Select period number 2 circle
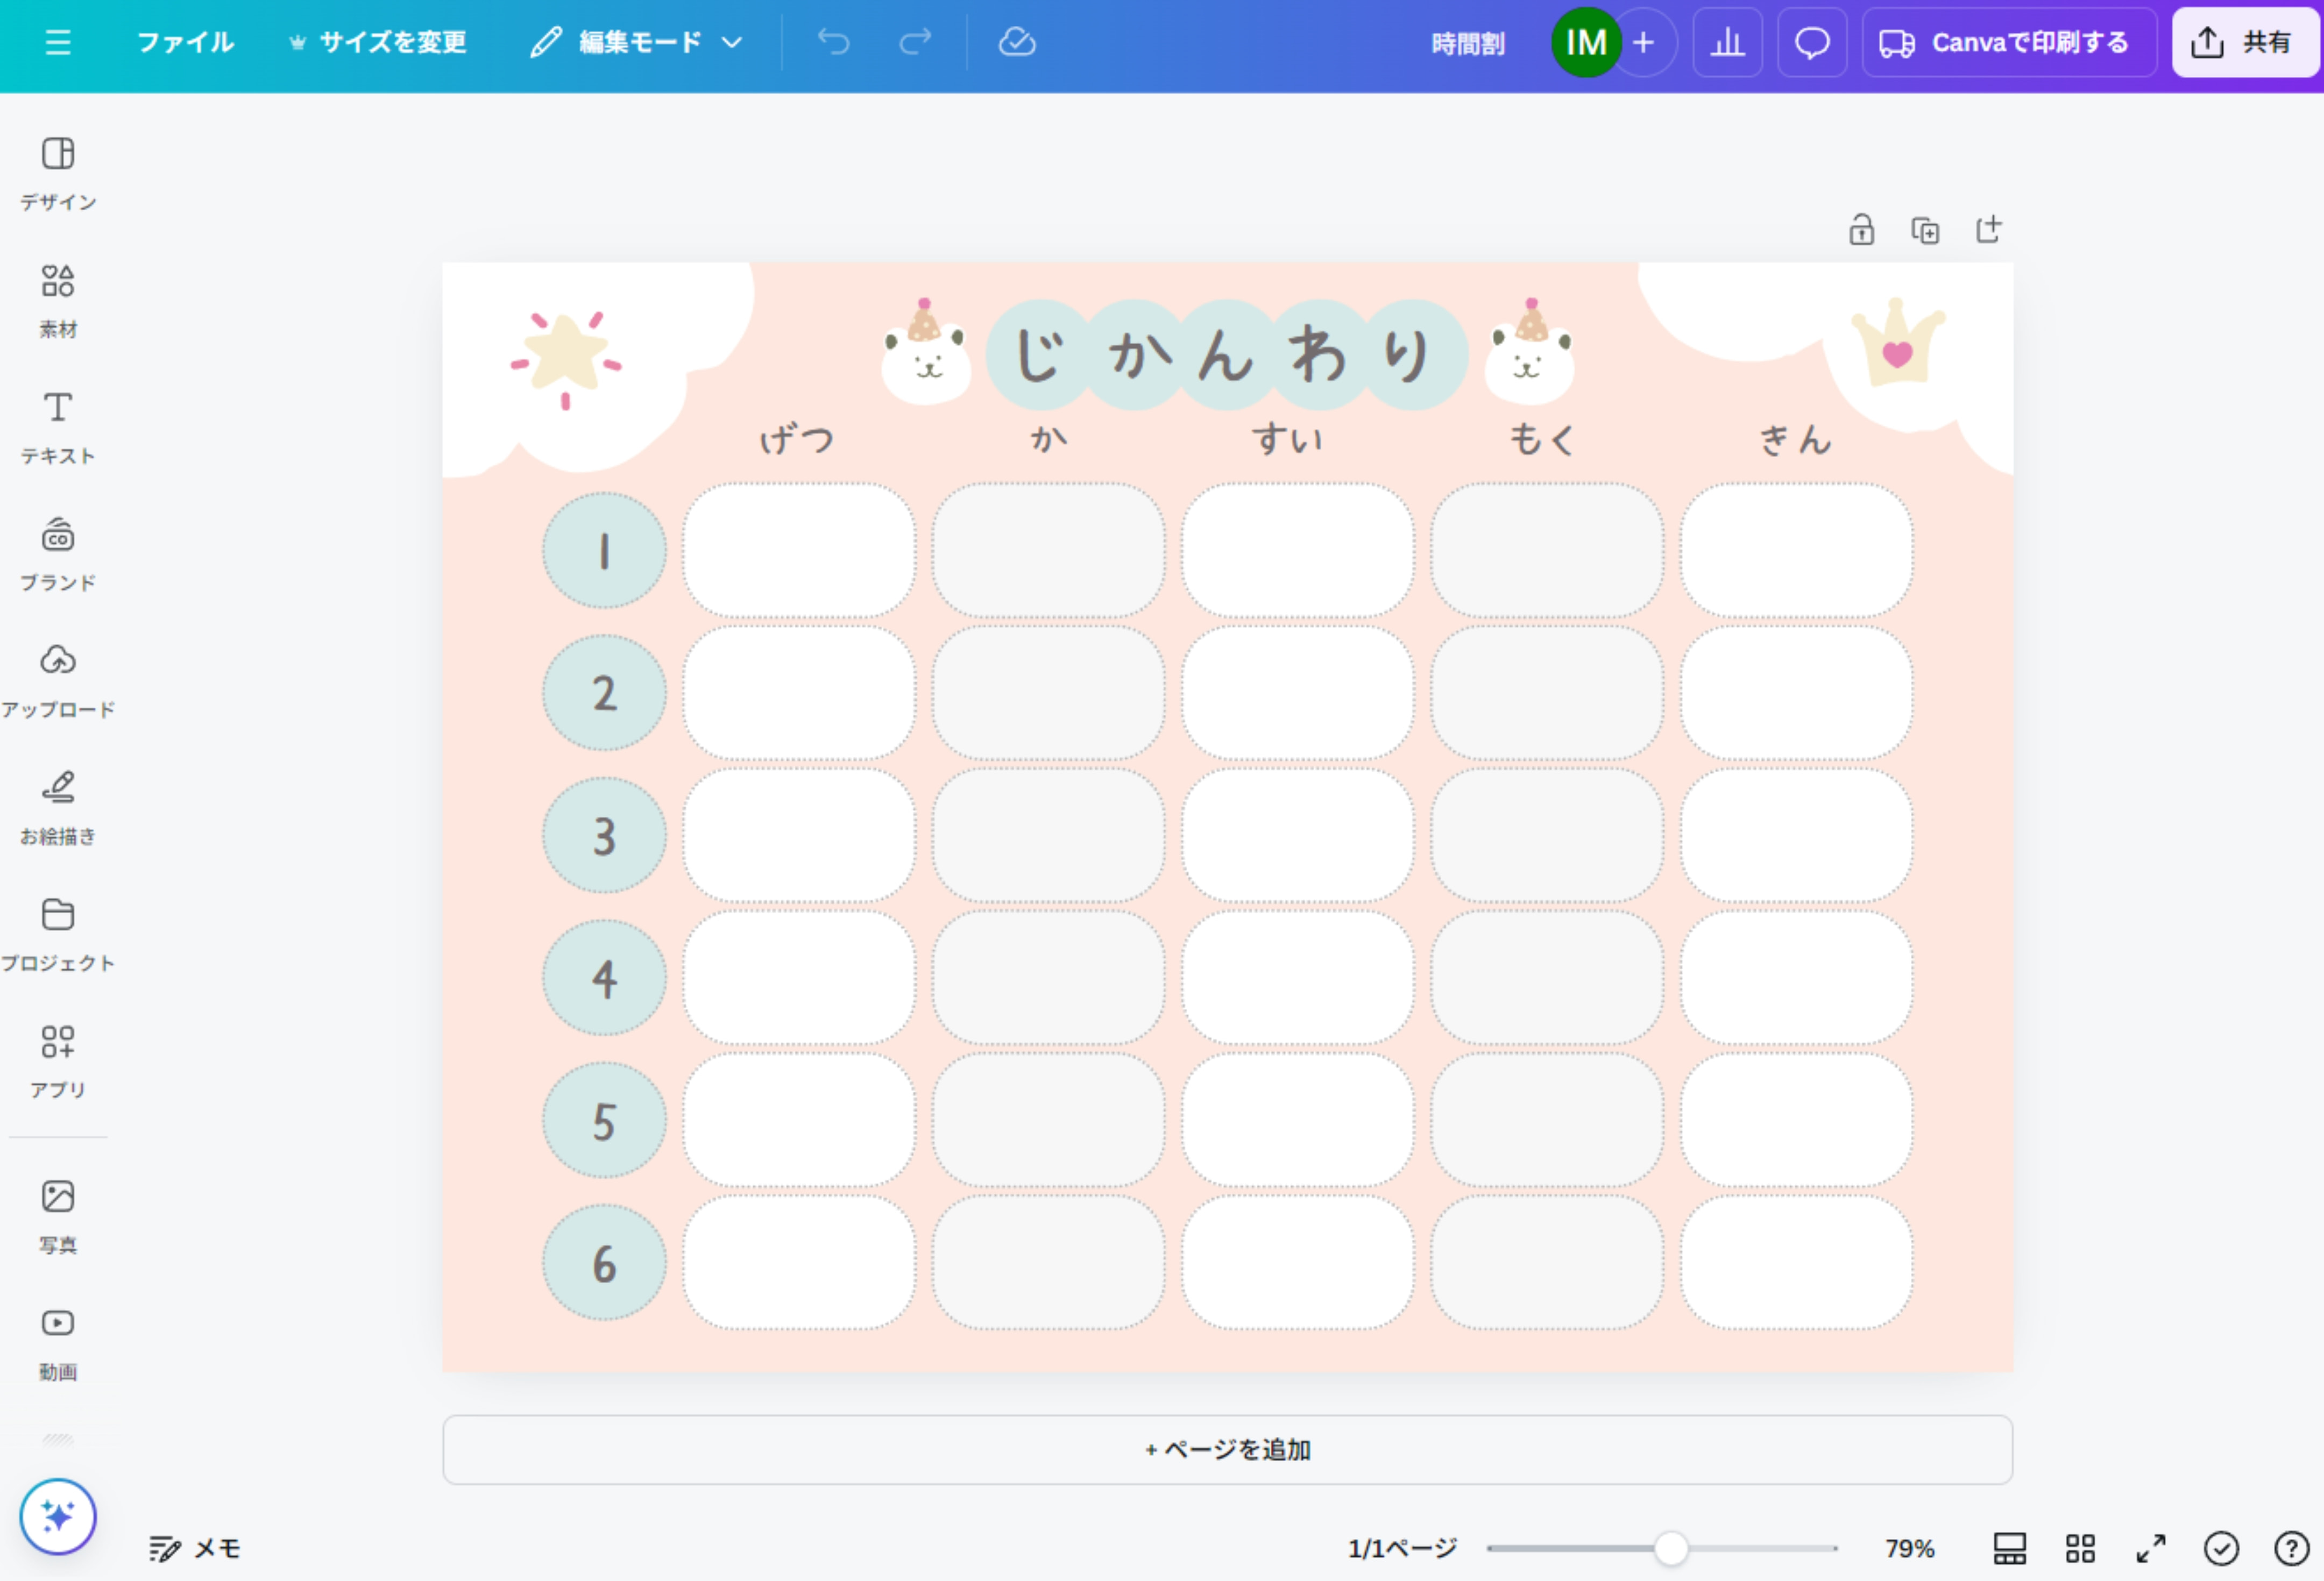Viewport: 2324px width, 1581px height. point(604,693)
